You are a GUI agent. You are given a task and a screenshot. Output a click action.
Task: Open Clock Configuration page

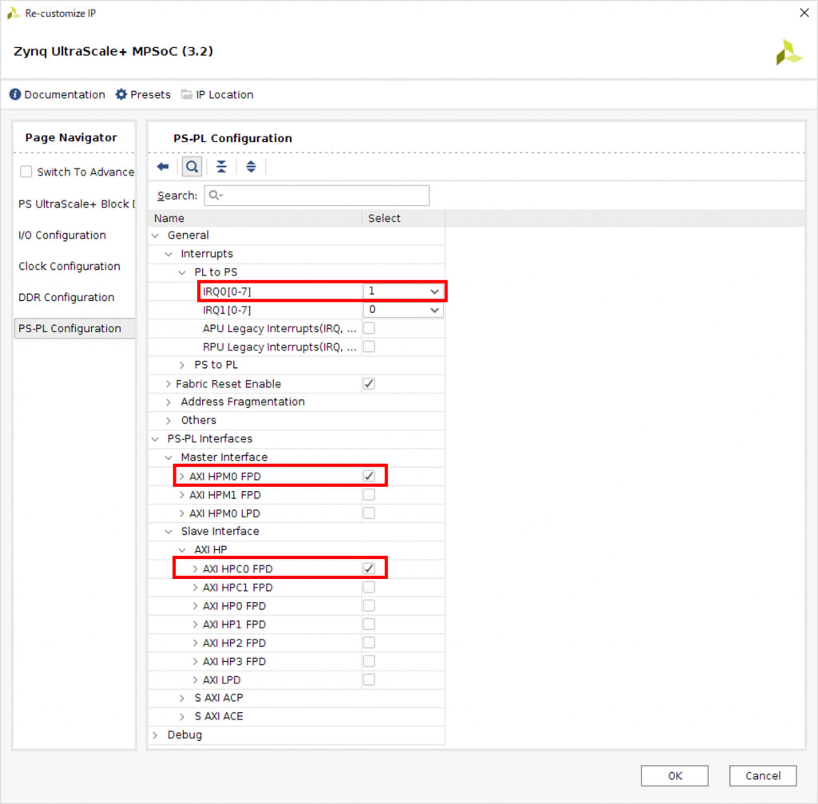point(69,266)
